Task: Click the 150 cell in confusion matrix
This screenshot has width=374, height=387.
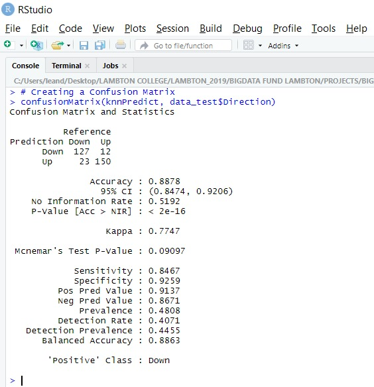Action: coord(103,162)
